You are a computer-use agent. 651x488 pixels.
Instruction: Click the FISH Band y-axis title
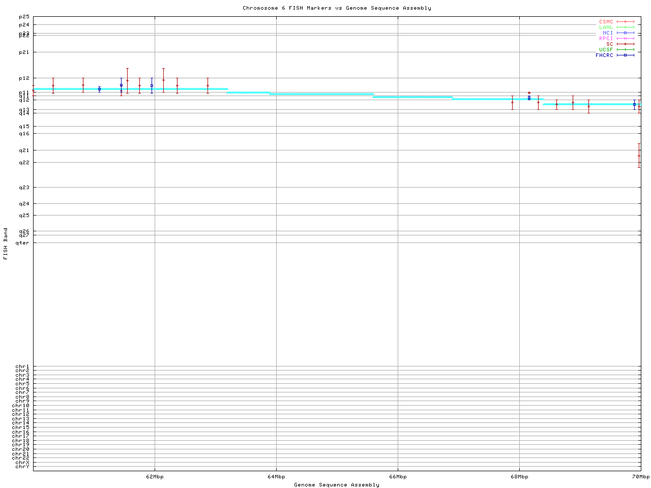pyautogui.click(x=6, y=243)
